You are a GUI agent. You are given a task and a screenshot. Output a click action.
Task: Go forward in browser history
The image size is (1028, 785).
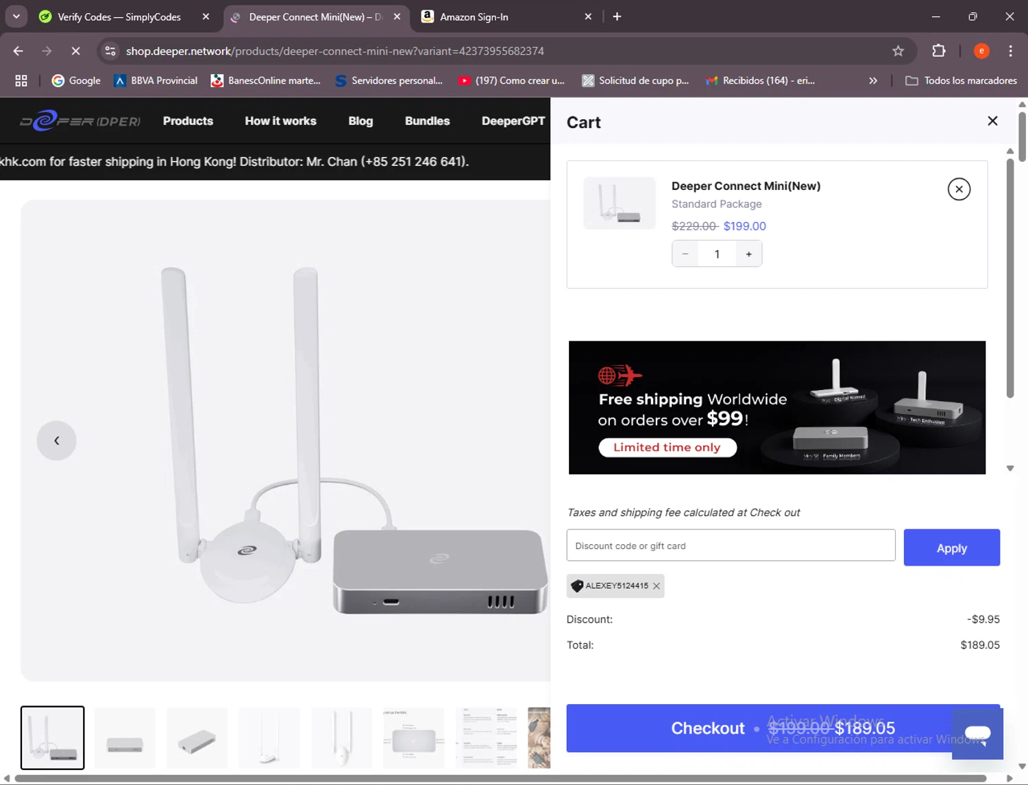(x=47, y=51)
